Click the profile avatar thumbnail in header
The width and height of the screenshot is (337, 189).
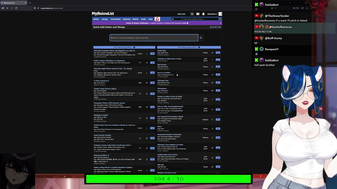[220, 14]
